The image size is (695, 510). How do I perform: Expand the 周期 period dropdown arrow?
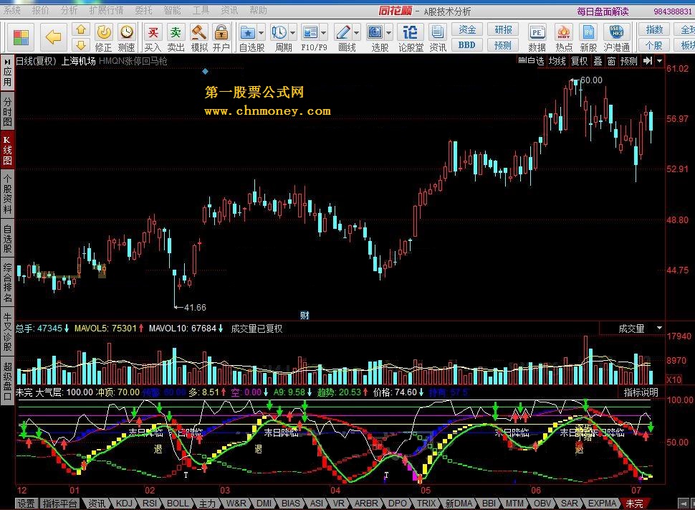[x=292, y=32]
